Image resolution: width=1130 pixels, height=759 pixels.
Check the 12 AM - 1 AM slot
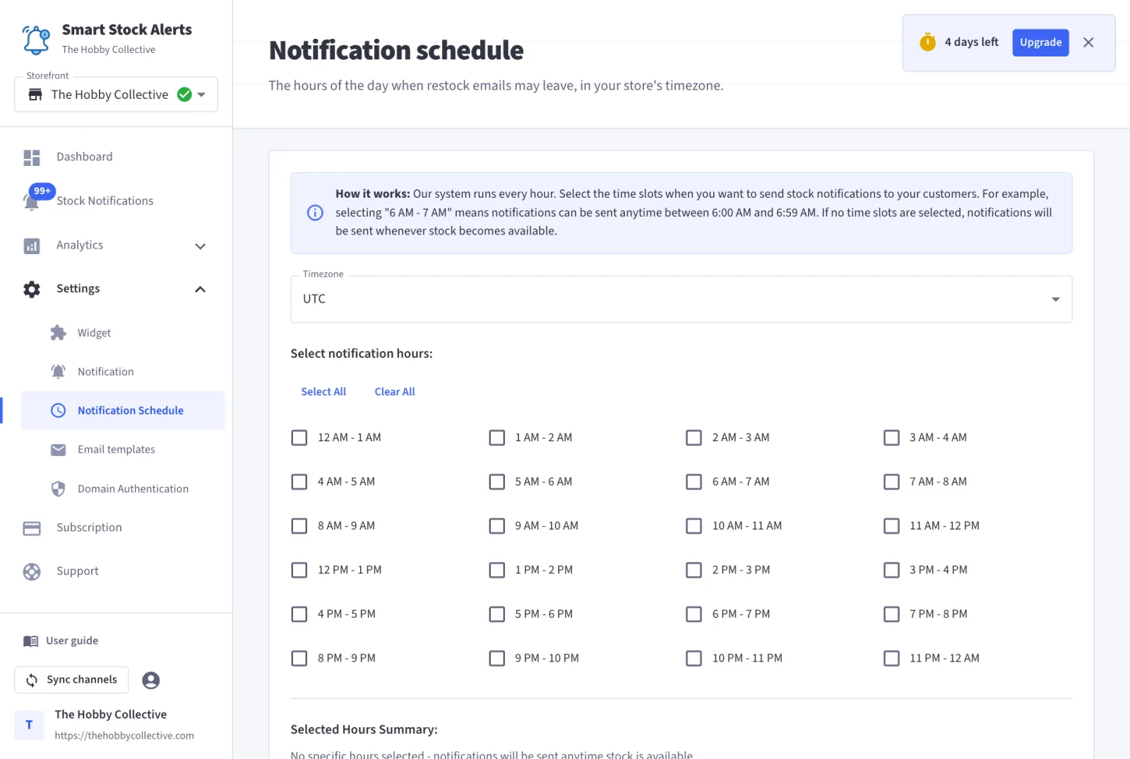[x=299, y=438]
